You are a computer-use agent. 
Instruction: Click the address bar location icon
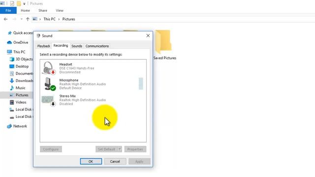[35, 19]
